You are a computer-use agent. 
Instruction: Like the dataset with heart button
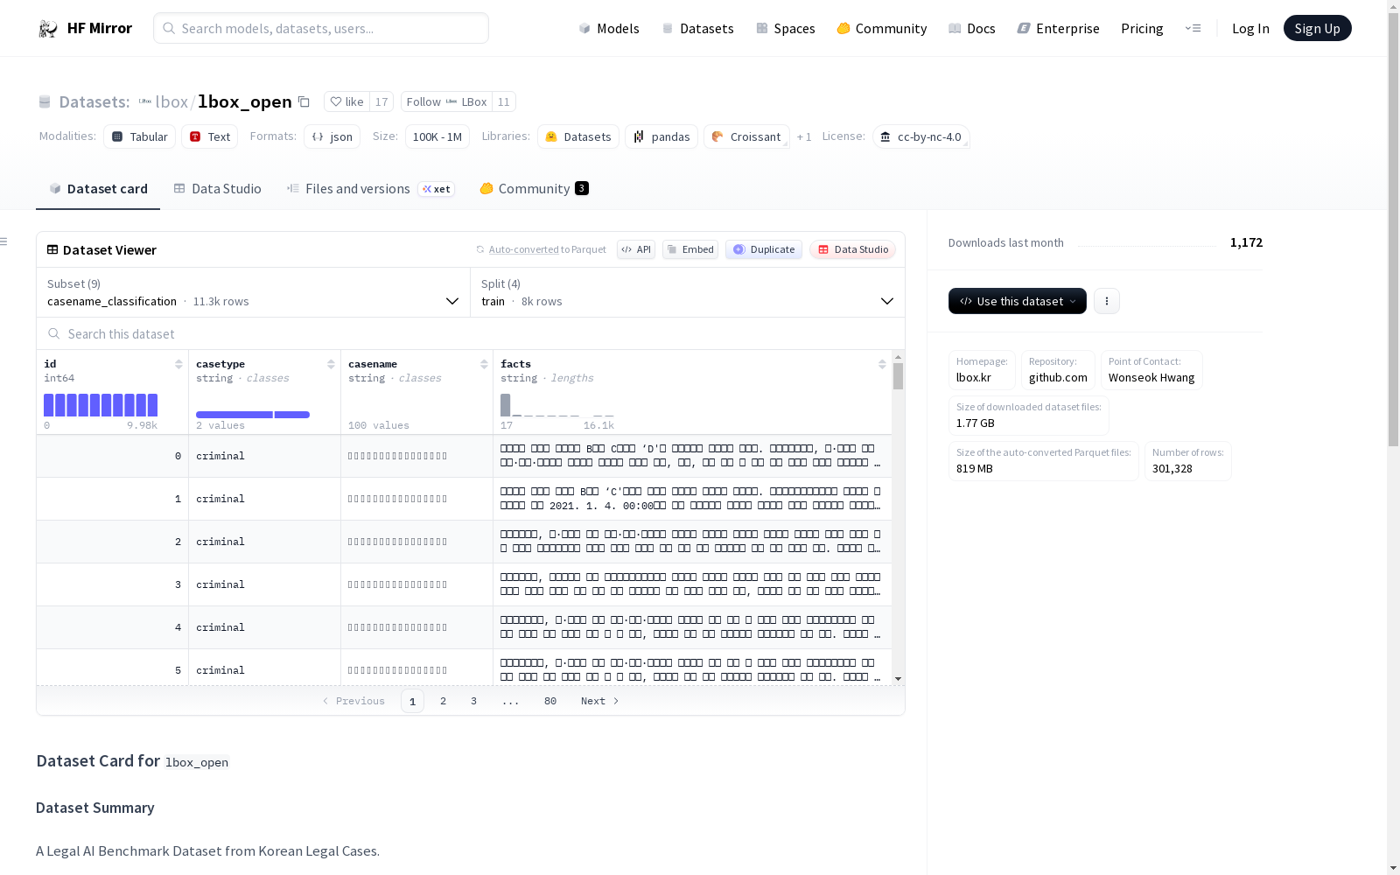[346, 101]
